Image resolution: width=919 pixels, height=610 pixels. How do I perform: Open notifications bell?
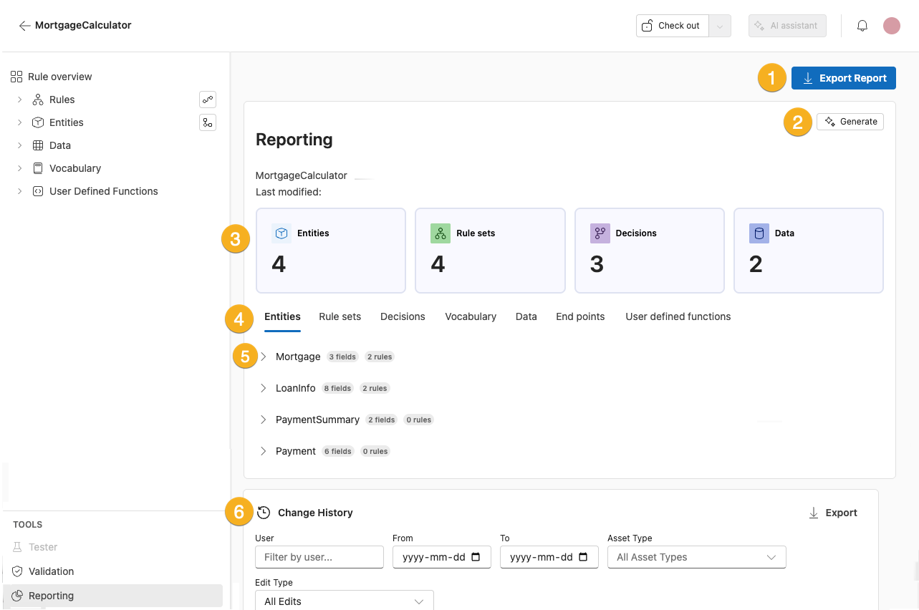[x=862, y=26]
